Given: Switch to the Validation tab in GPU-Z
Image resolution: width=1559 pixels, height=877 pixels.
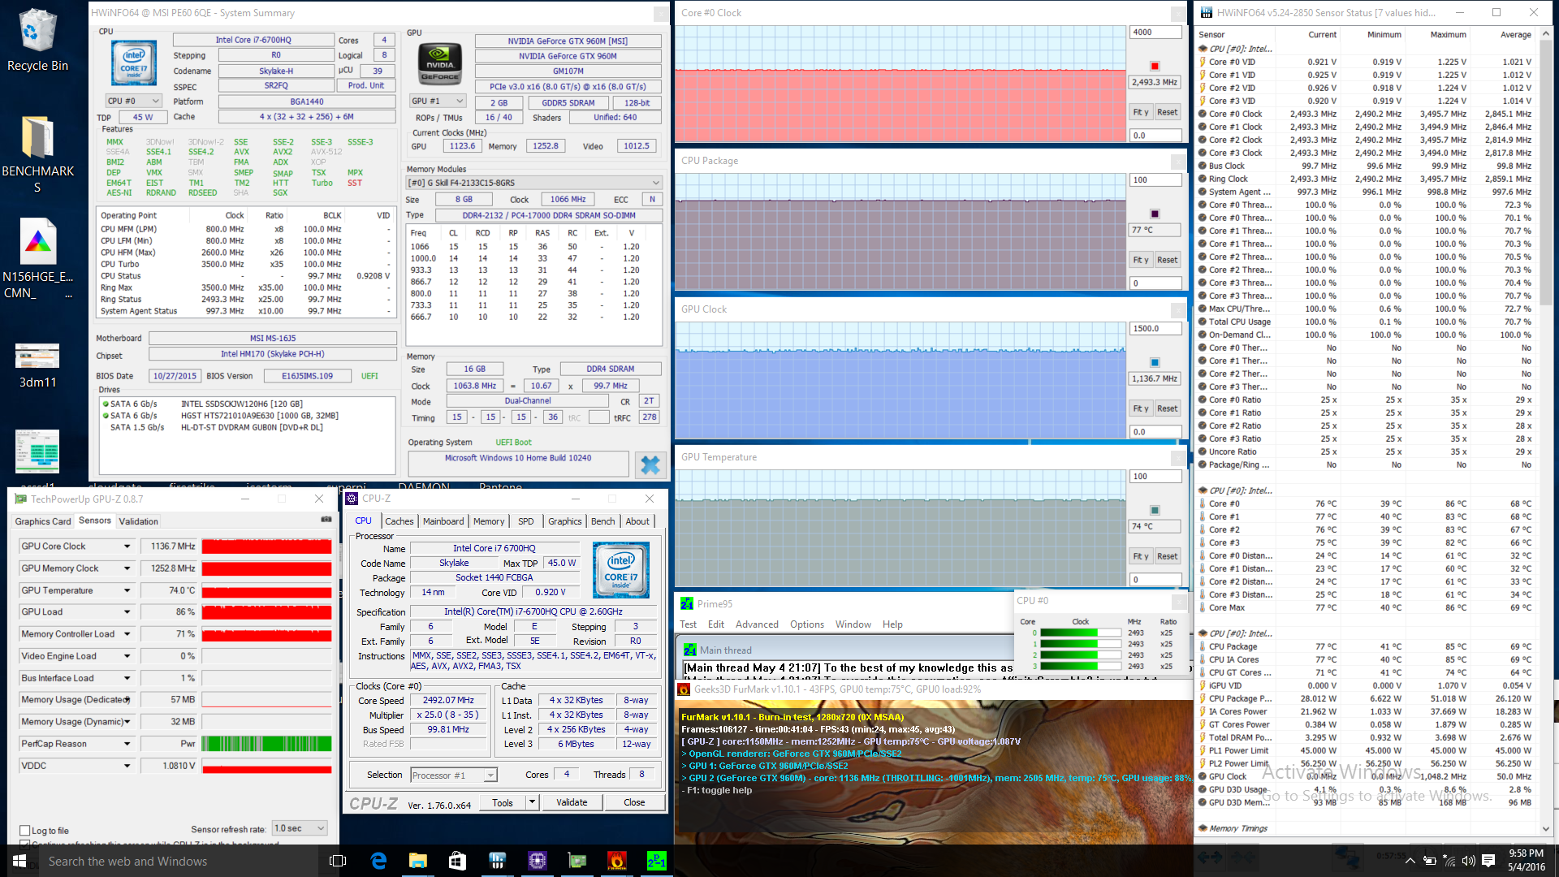Looking at the screenshot, I should (x=138, y=521).
